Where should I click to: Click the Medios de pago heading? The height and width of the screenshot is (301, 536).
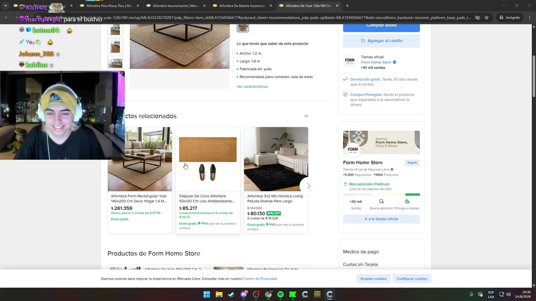tap(361, 252)
